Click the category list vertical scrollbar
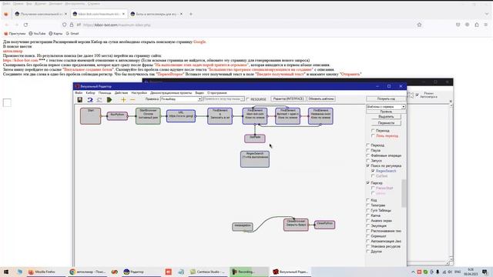493x277 pixels. coord(404,193)
